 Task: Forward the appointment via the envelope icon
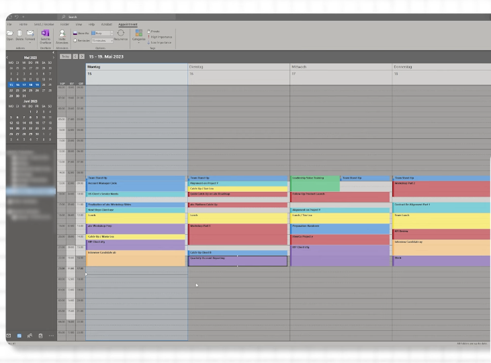coord(30,33)
